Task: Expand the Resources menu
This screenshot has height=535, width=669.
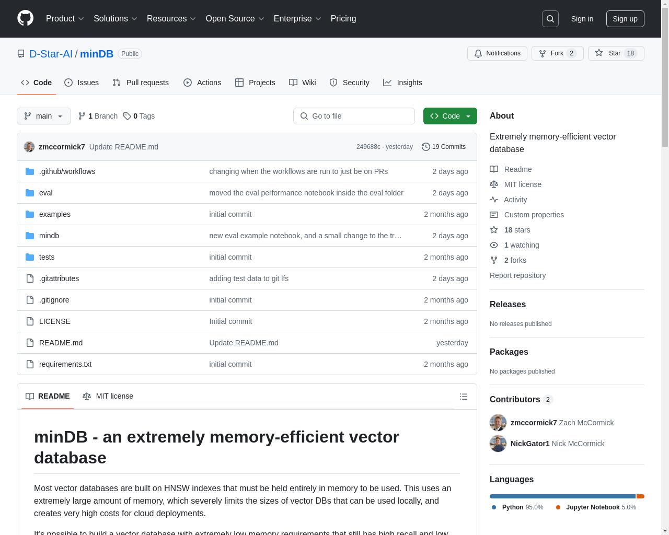Action: point(171,19)
